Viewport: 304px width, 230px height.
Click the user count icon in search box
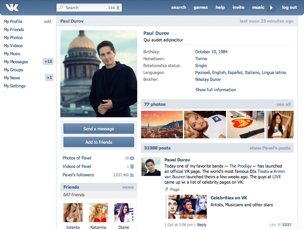pos(118,8)
